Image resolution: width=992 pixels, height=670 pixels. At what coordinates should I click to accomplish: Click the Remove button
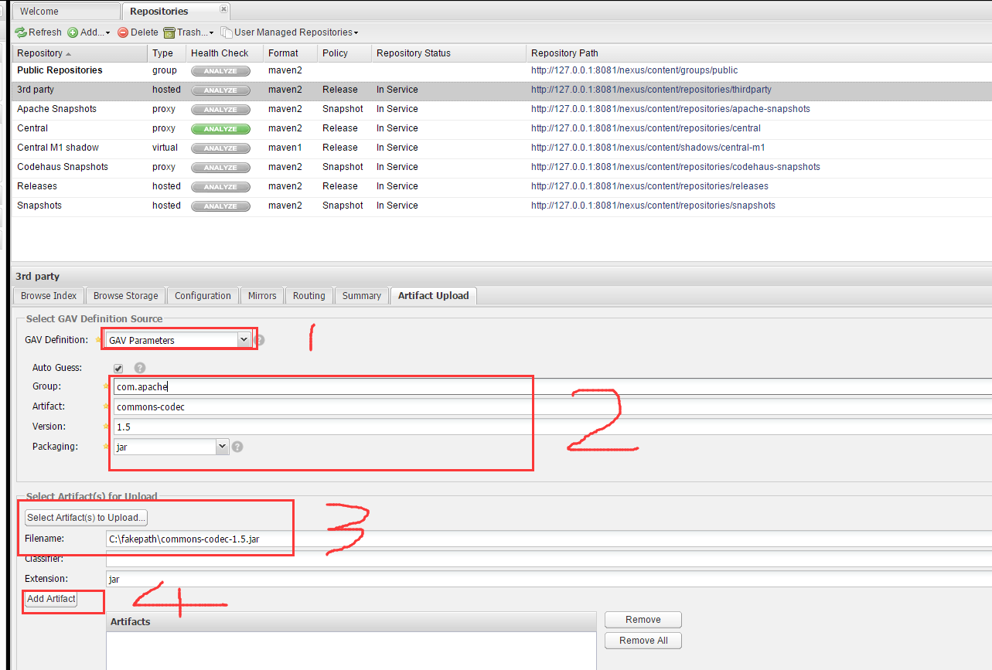coord(643,620)
